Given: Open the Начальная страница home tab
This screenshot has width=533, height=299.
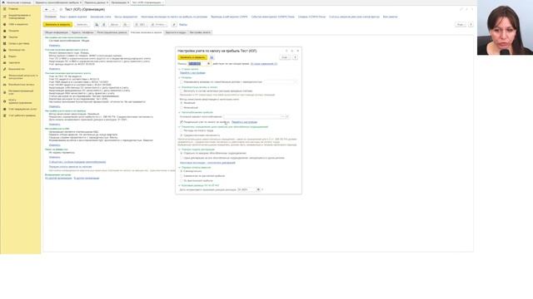Looking at the screenshot, I should point(17,2).
